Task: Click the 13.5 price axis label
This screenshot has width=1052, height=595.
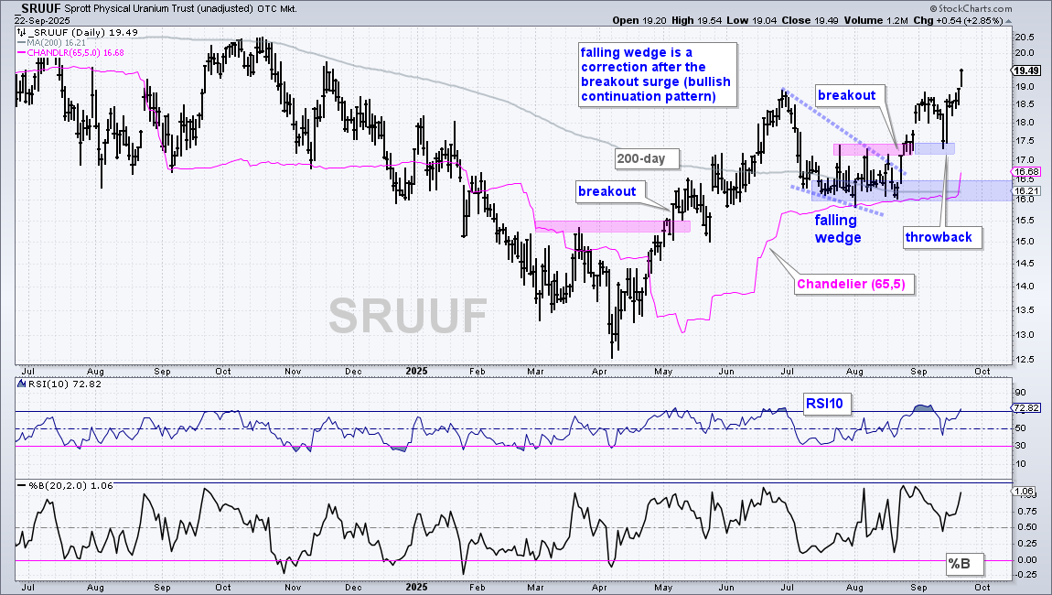Action: tap(1024, 310)
